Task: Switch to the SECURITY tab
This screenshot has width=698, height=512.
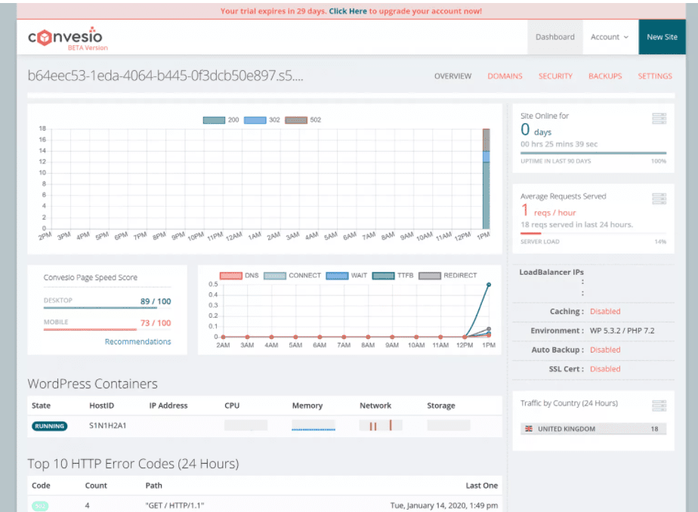Action: point(555,76)
